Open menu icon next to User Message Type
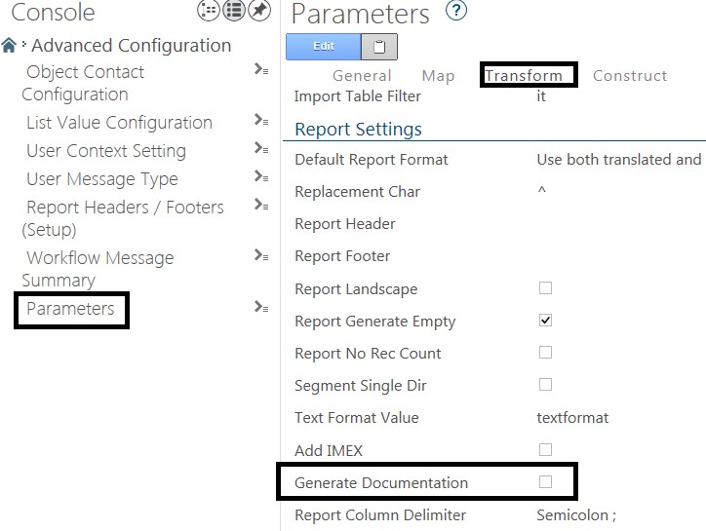Image resolution: width=706 pixels, height=531 pixels. pyautogui.click(x=261, y=176)
